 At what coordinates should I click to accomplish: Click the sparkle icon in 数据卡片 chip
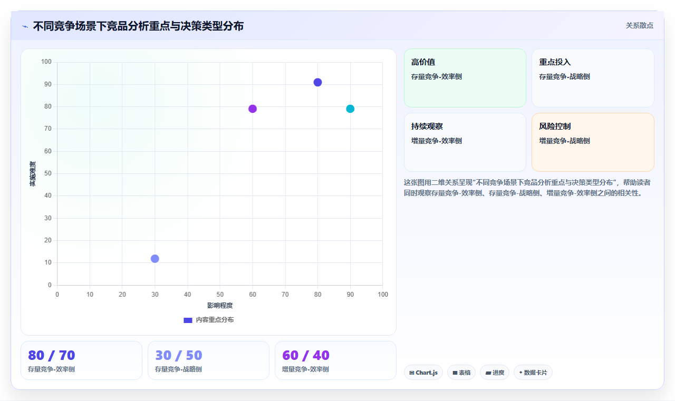coord(520,373)
